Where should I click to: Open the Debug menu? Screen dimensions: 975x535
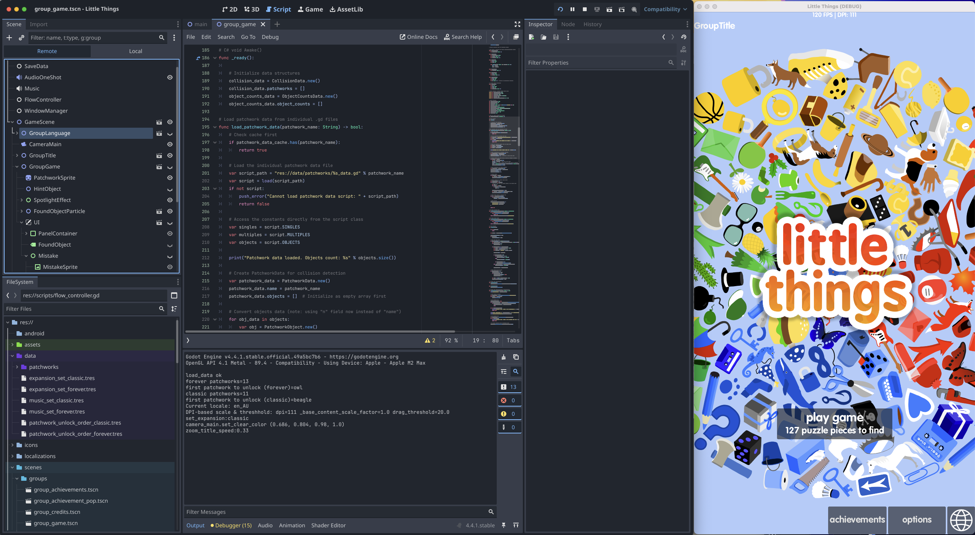(270, 37)
